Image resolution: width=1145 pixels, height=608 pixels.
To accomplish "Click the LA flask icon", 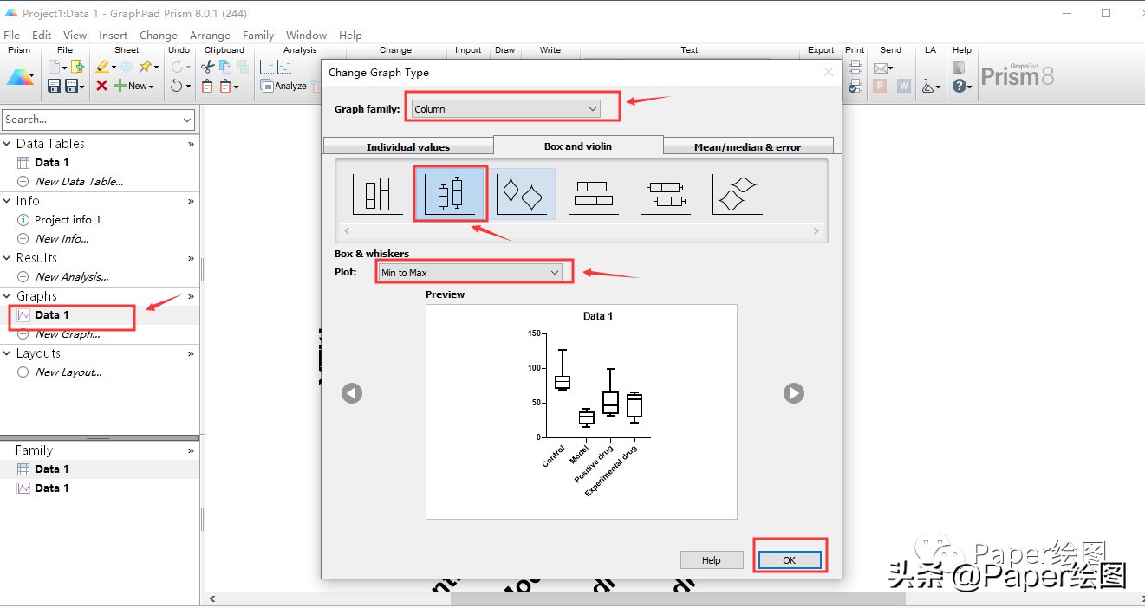I will (929, 86).
